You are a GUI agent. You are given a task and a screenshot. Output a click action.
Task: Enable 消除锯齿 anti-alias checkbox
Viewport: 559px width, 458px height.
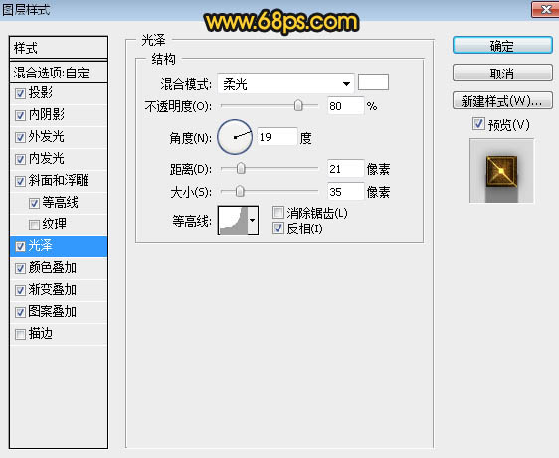(x=278, y=213)
